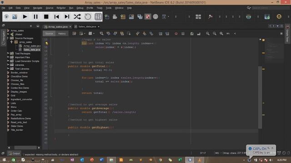291x163 pixels.
Task: Click the Zoom In magnifier editor icon
Action: 208,34
